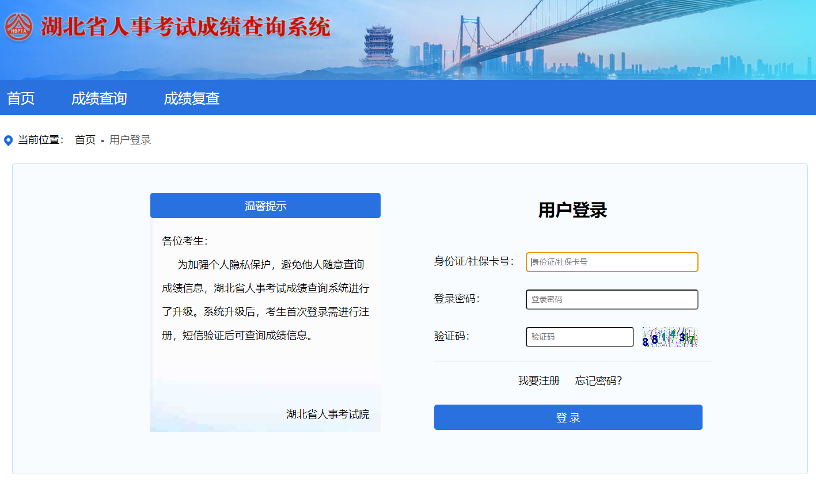Click the 用户登录 breadcrumb text
Image resolution: width=816 pixels, height=480 pixels.
click(130, 140)
